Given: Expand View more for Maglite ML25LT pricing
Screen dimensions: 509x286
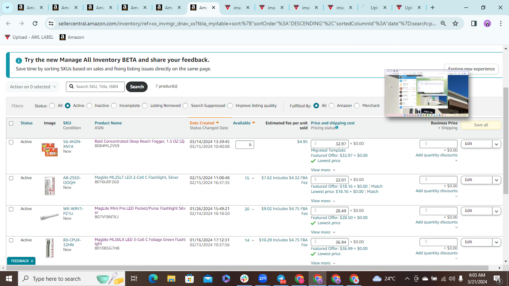Looking at the screenshot, I should pos(323,201).
